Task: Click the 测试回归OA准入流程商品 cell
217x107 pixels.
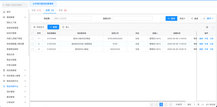Action: pyautogui.click(x=82, y=44)
